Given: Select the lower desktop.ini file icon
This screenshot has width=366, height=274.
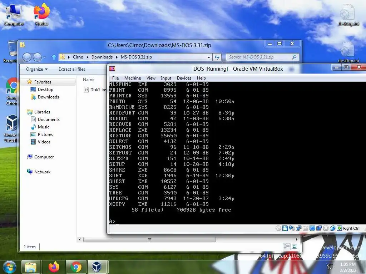Looking at the screenshot, I should click(x=348, y=52).
